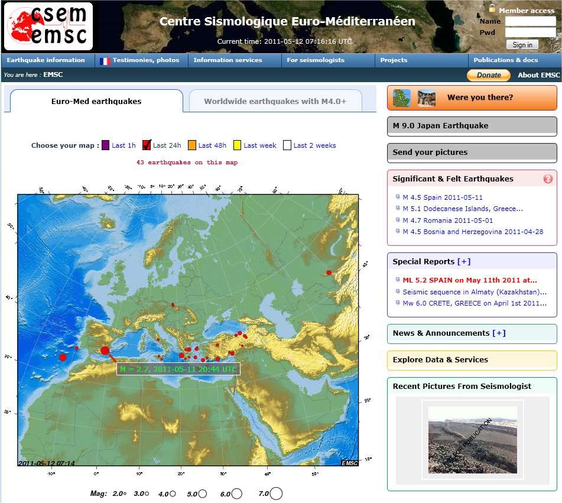Select the Last 48h orange map checkbox
The width and height of the screenshot is (562, 503).
[192, 145]
